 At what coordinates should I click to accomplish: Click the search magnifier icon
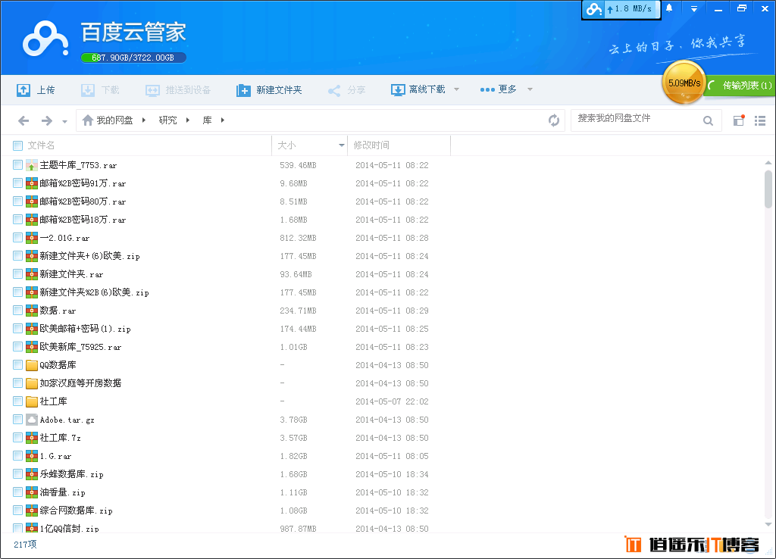[709, 120]
